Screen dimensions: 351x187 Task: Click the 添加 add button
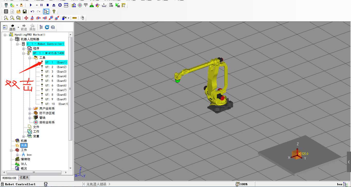[32, 27]
